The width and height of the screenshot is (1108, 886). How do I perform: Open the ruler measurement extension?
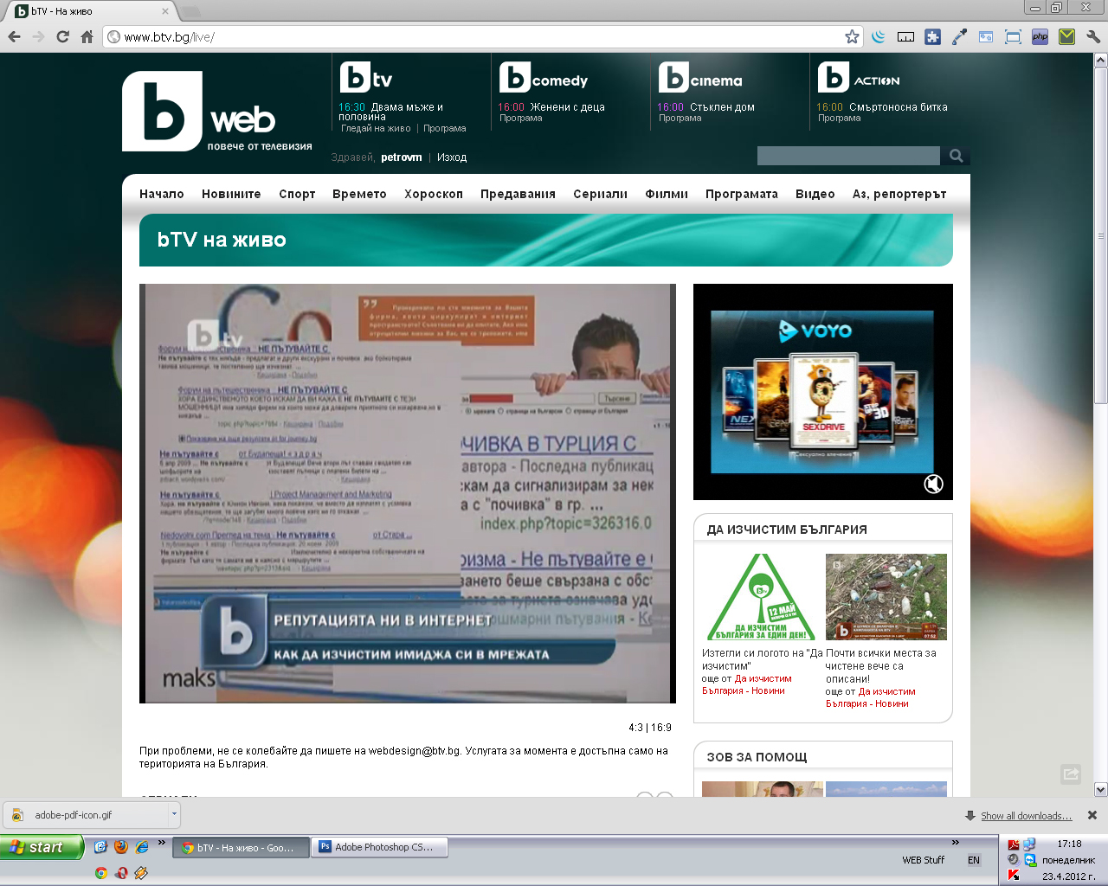pos(905,36)
